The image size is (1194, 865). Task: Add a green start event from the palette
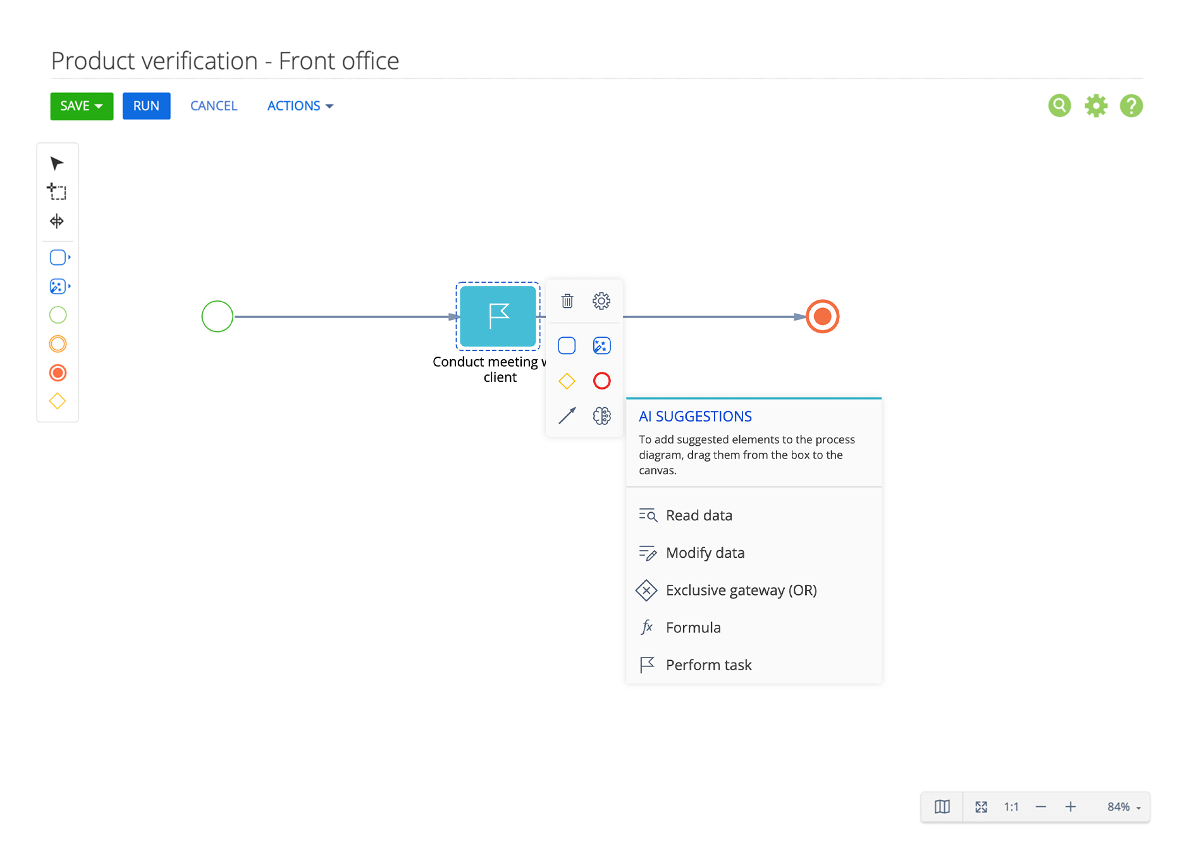pyautogui.click(x=58, y=315)
